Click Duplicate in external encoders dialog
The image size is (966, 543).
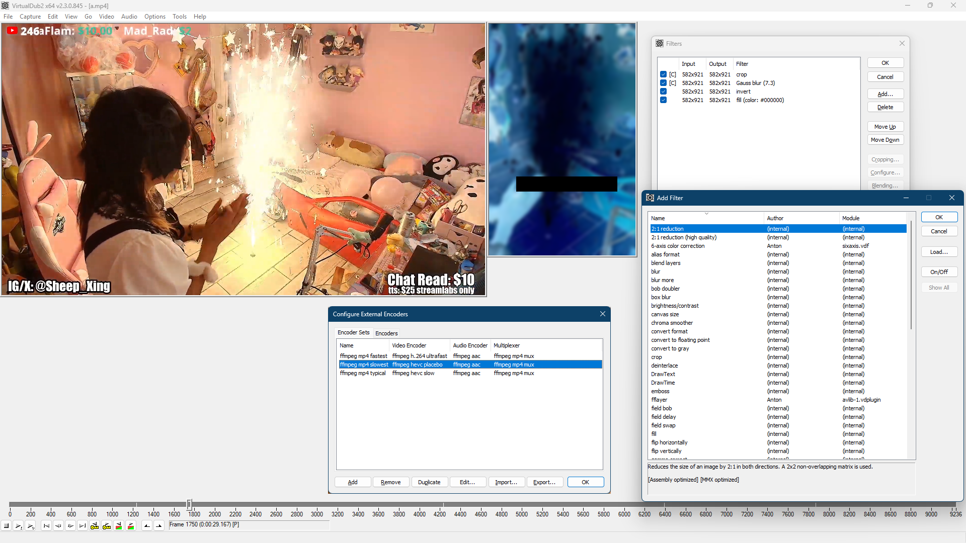pyautogui.click(x=429, y=482)
